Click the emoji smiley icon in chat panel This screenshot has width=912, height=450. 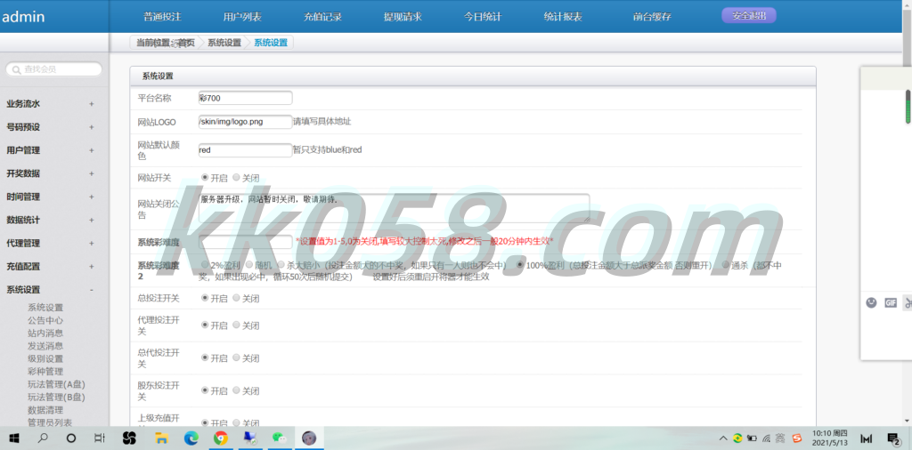click(x=871, y=302)
